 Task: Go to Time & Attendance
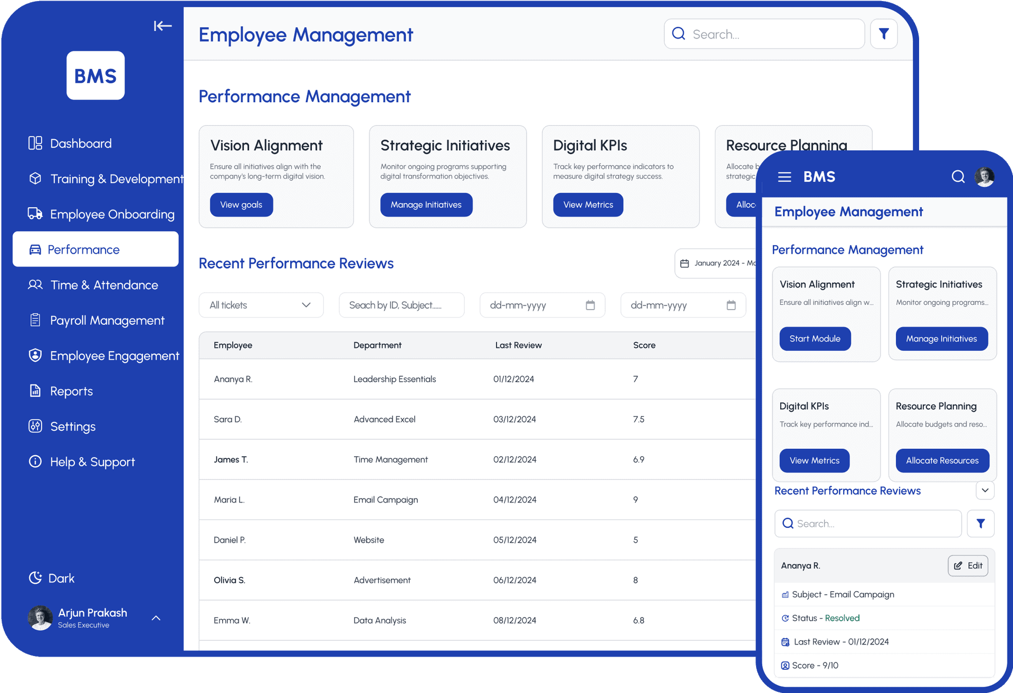pos(104,285)
